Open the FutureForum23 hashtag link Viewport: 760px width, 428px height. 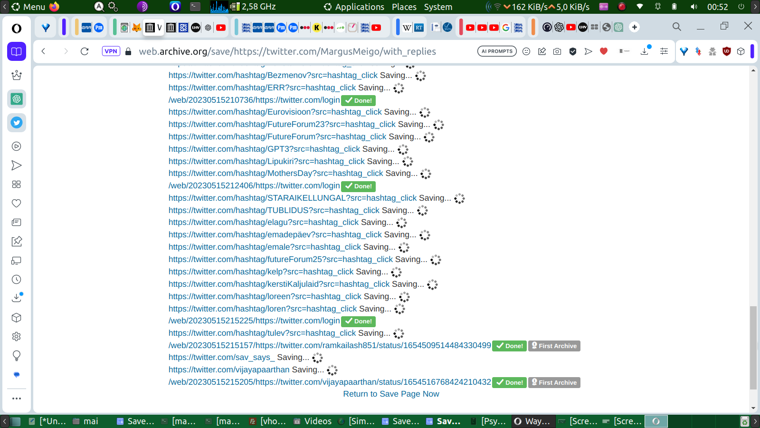click(x=282, y=124)
